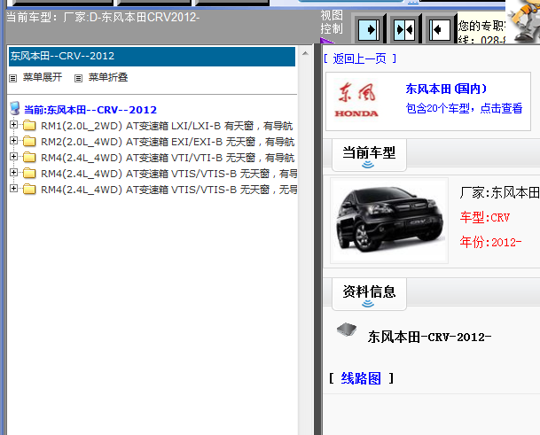Click the 厂家:东风本田 text
Image resolution: width=540 pixels, height=435 pixels.
point(500,193)
